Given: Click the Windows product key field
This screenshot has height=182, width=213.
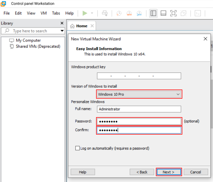Looking at the screenshot, I should (139, 76).
